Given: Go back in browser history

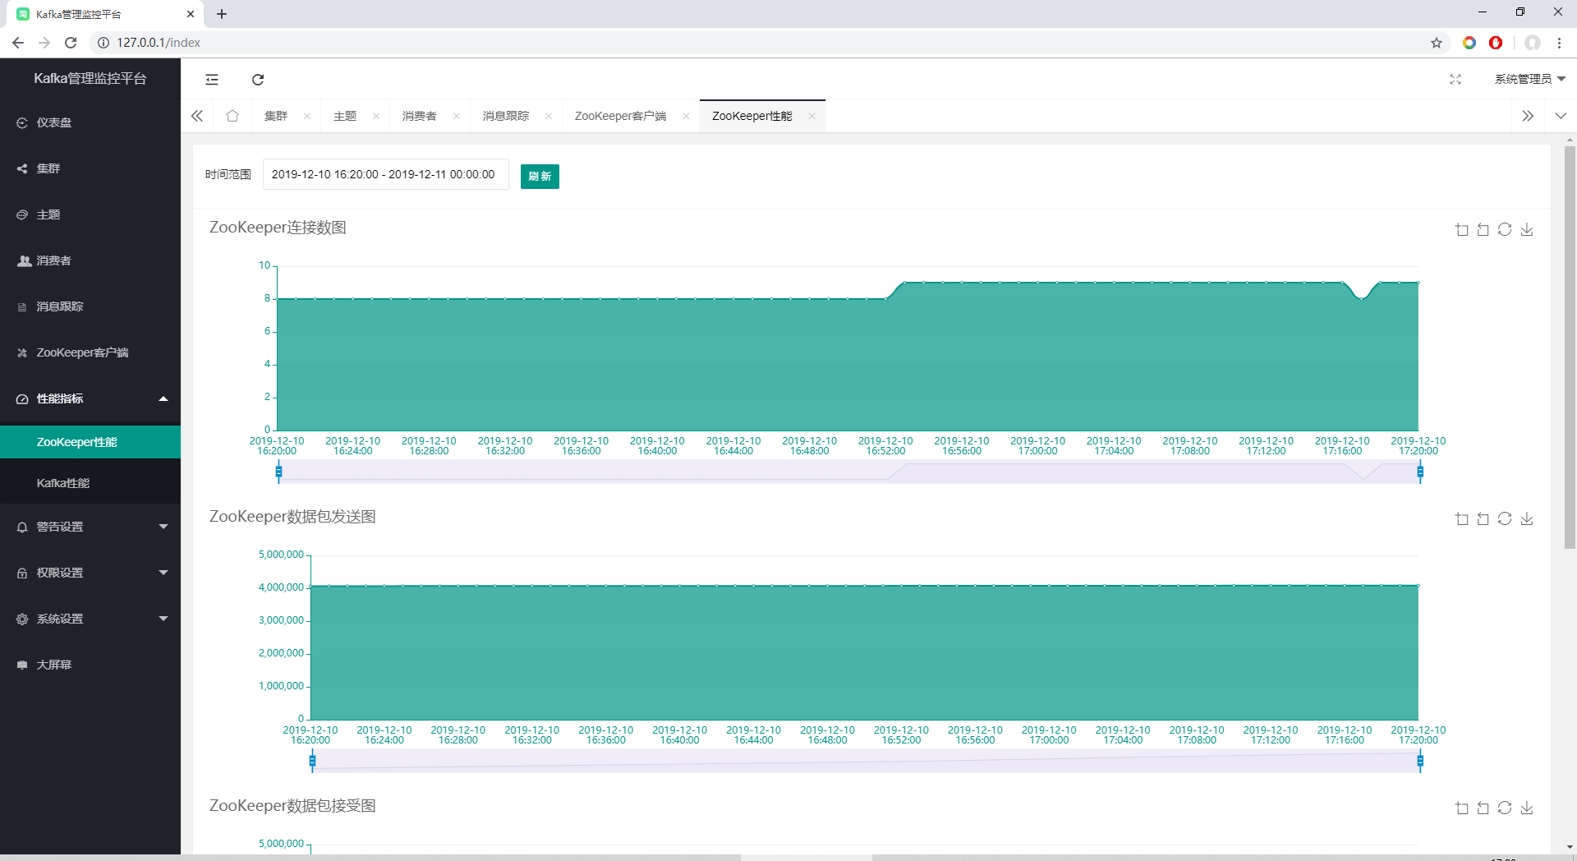Looking at the screenshot, I should 18,43.
